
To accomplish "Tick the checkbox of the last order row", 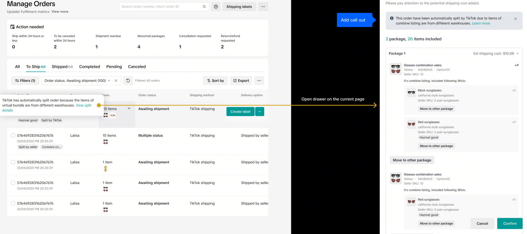I will [x=13, y=204].
